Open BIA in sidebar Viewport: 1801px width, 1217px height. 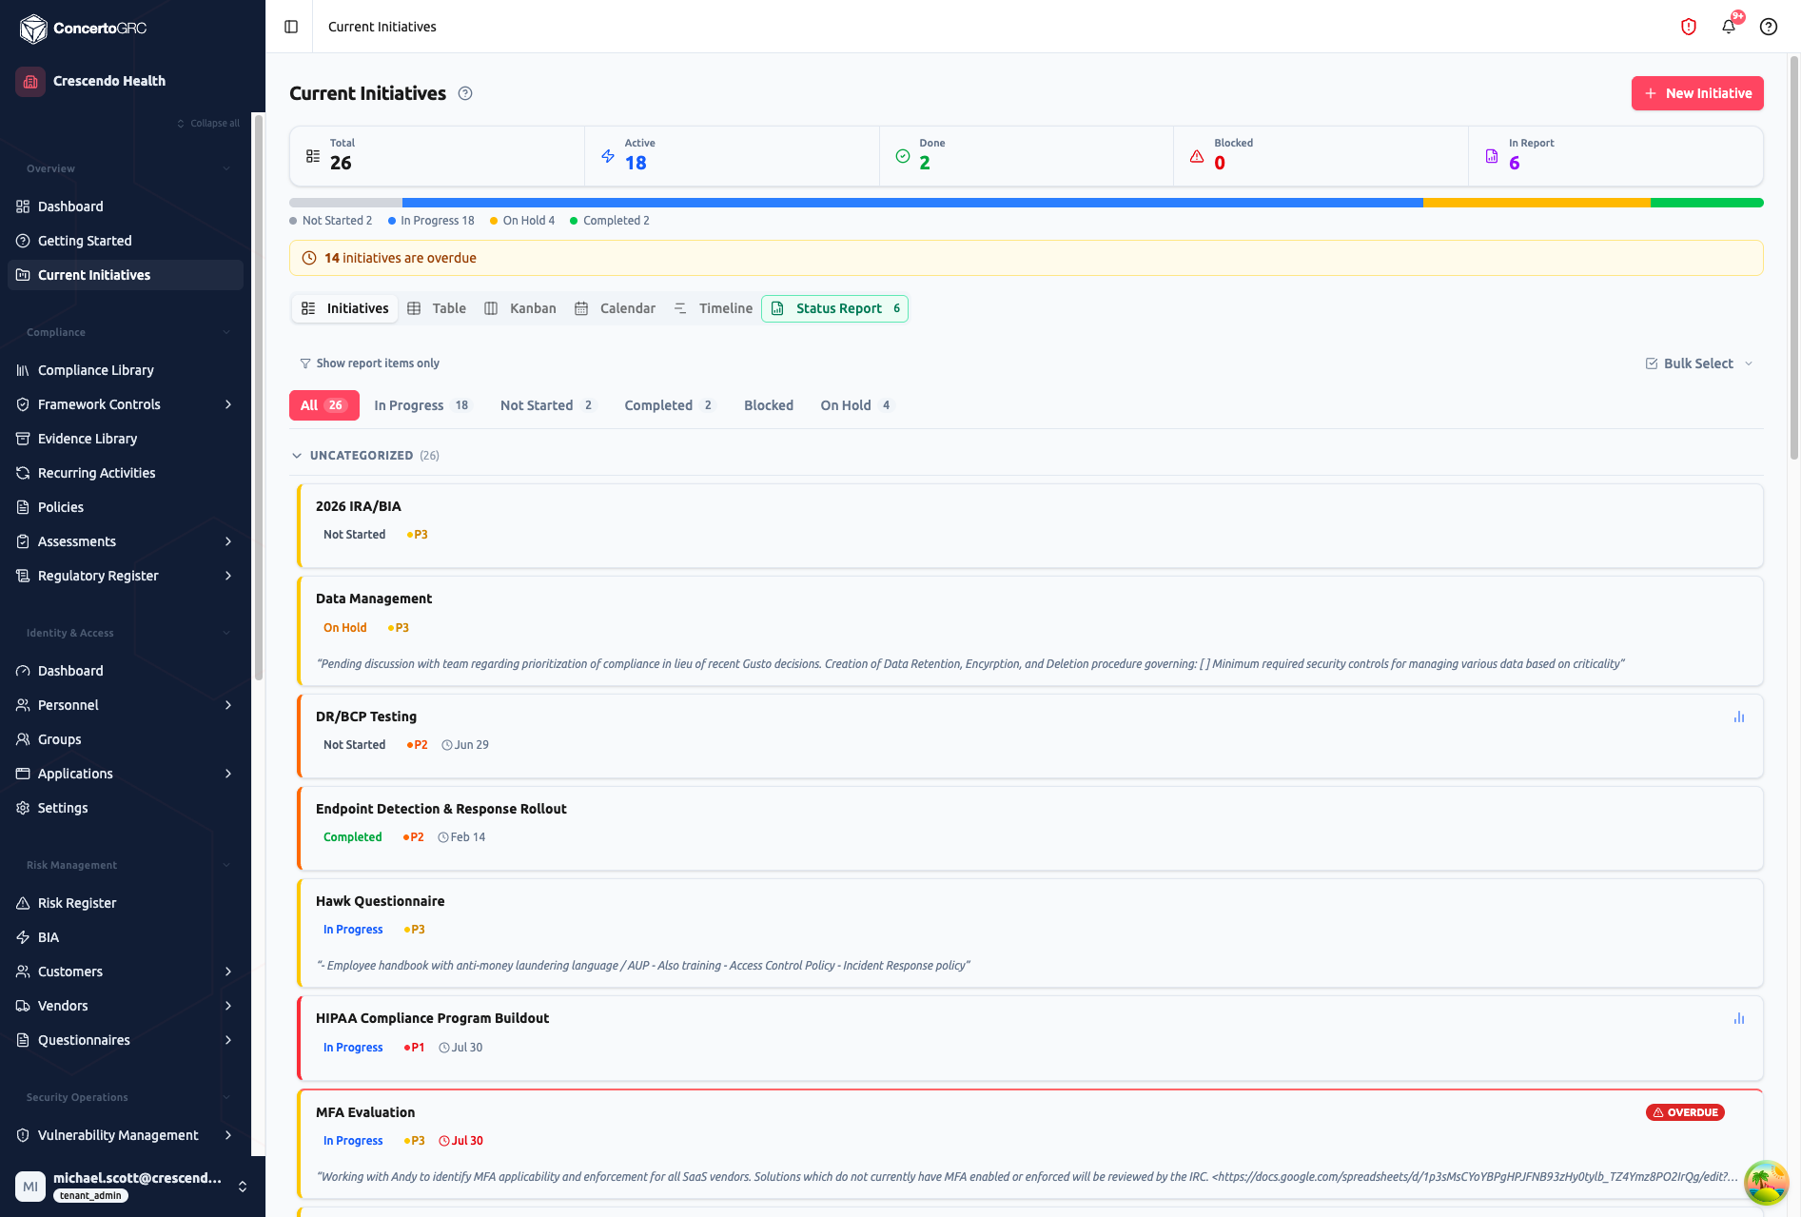pos(126,937)
